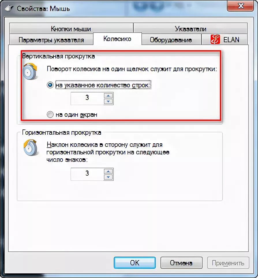The width and height of the screenshot is (258, 278).
Task: Switch to the 'Указатели' tab
Action: [190, 28]
